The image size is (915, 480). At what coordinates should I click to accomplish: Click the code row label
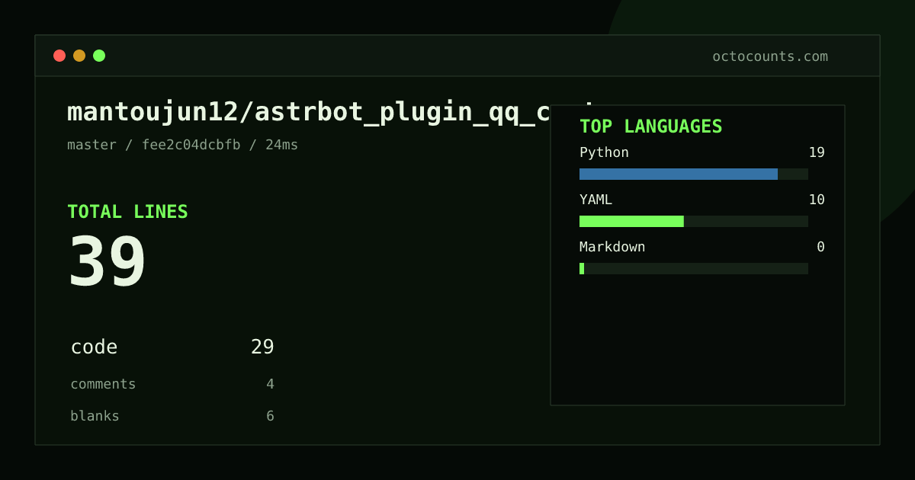point(94,347)
